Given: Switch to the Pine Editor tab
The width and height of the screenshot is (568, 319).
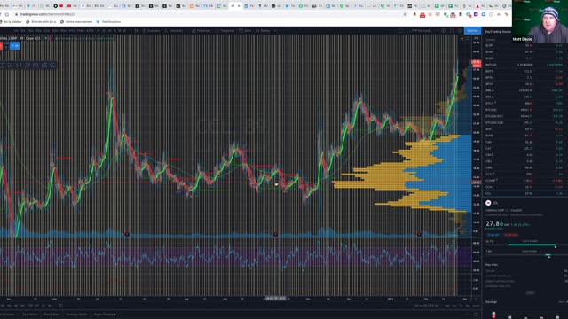Looking at the screenshot, I should click(x=51, y=315).
